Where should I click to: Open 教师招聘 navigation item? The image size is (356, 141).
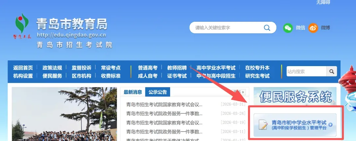pos(177,68)
